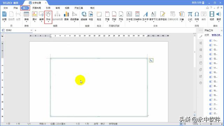This screenshot has height=126, width=224.
Task: Open the 形状 shapes tool
Action: [48, 14]
